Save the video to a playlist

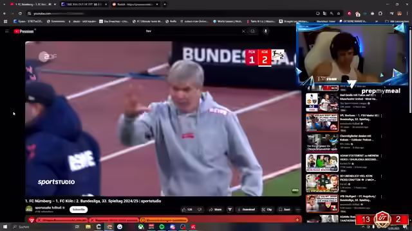pos(285,210)
